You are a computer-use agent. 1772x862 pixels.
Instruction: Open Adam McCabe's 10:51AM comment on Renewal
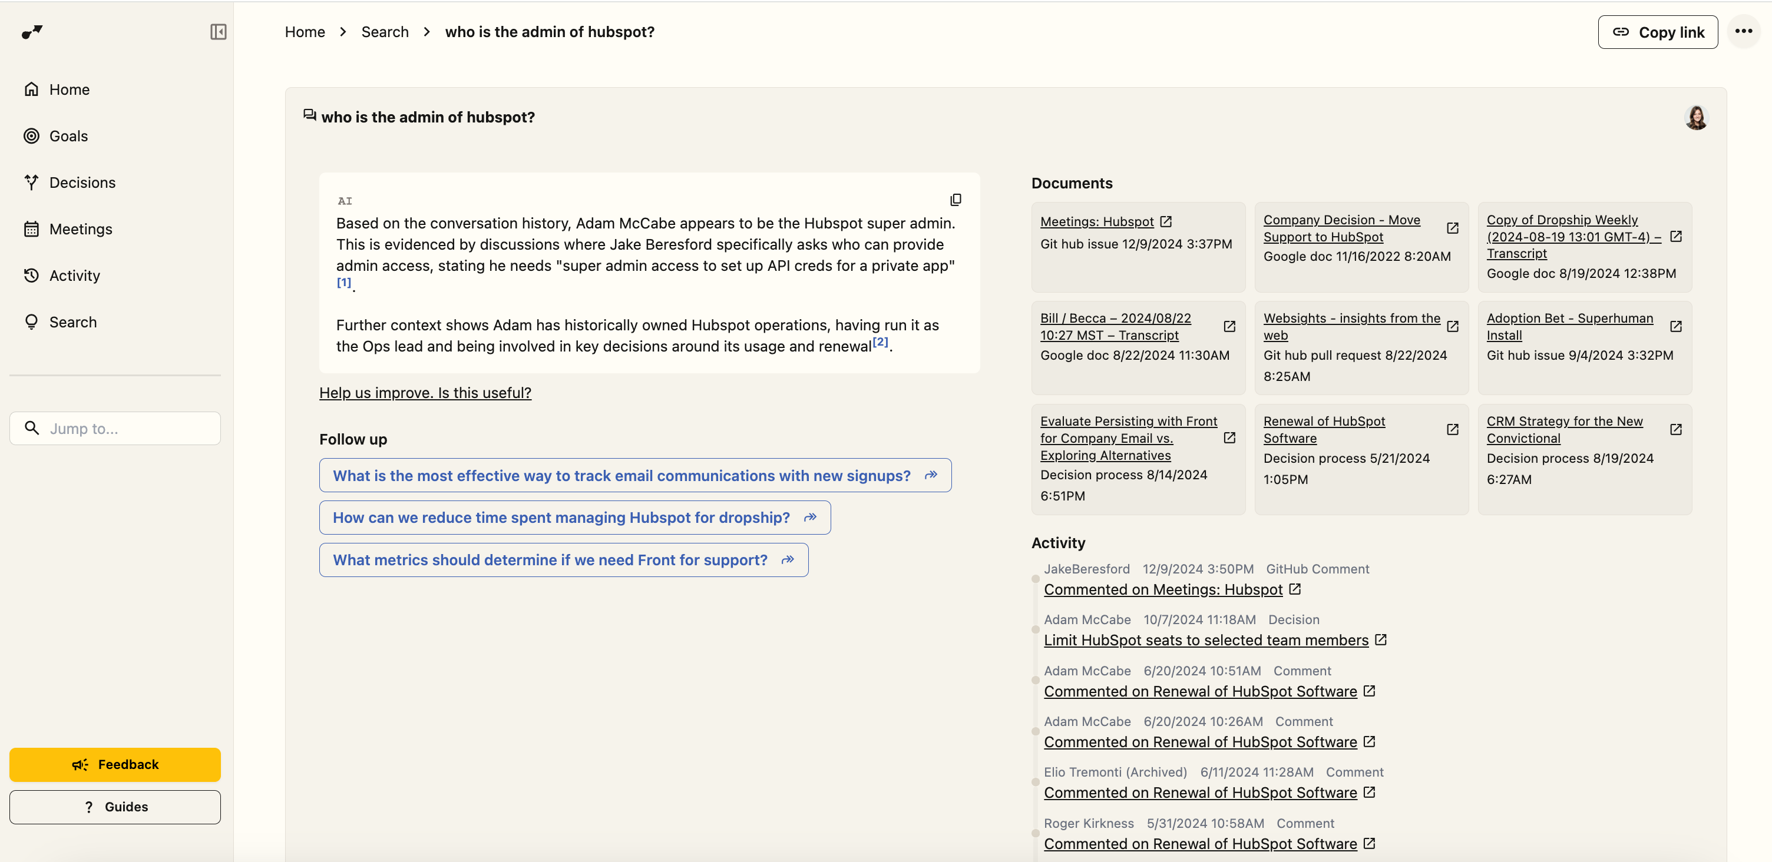click(1199, 691)
